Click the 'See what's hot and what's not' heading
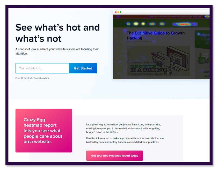218x170 pixels. coord(57,33)
